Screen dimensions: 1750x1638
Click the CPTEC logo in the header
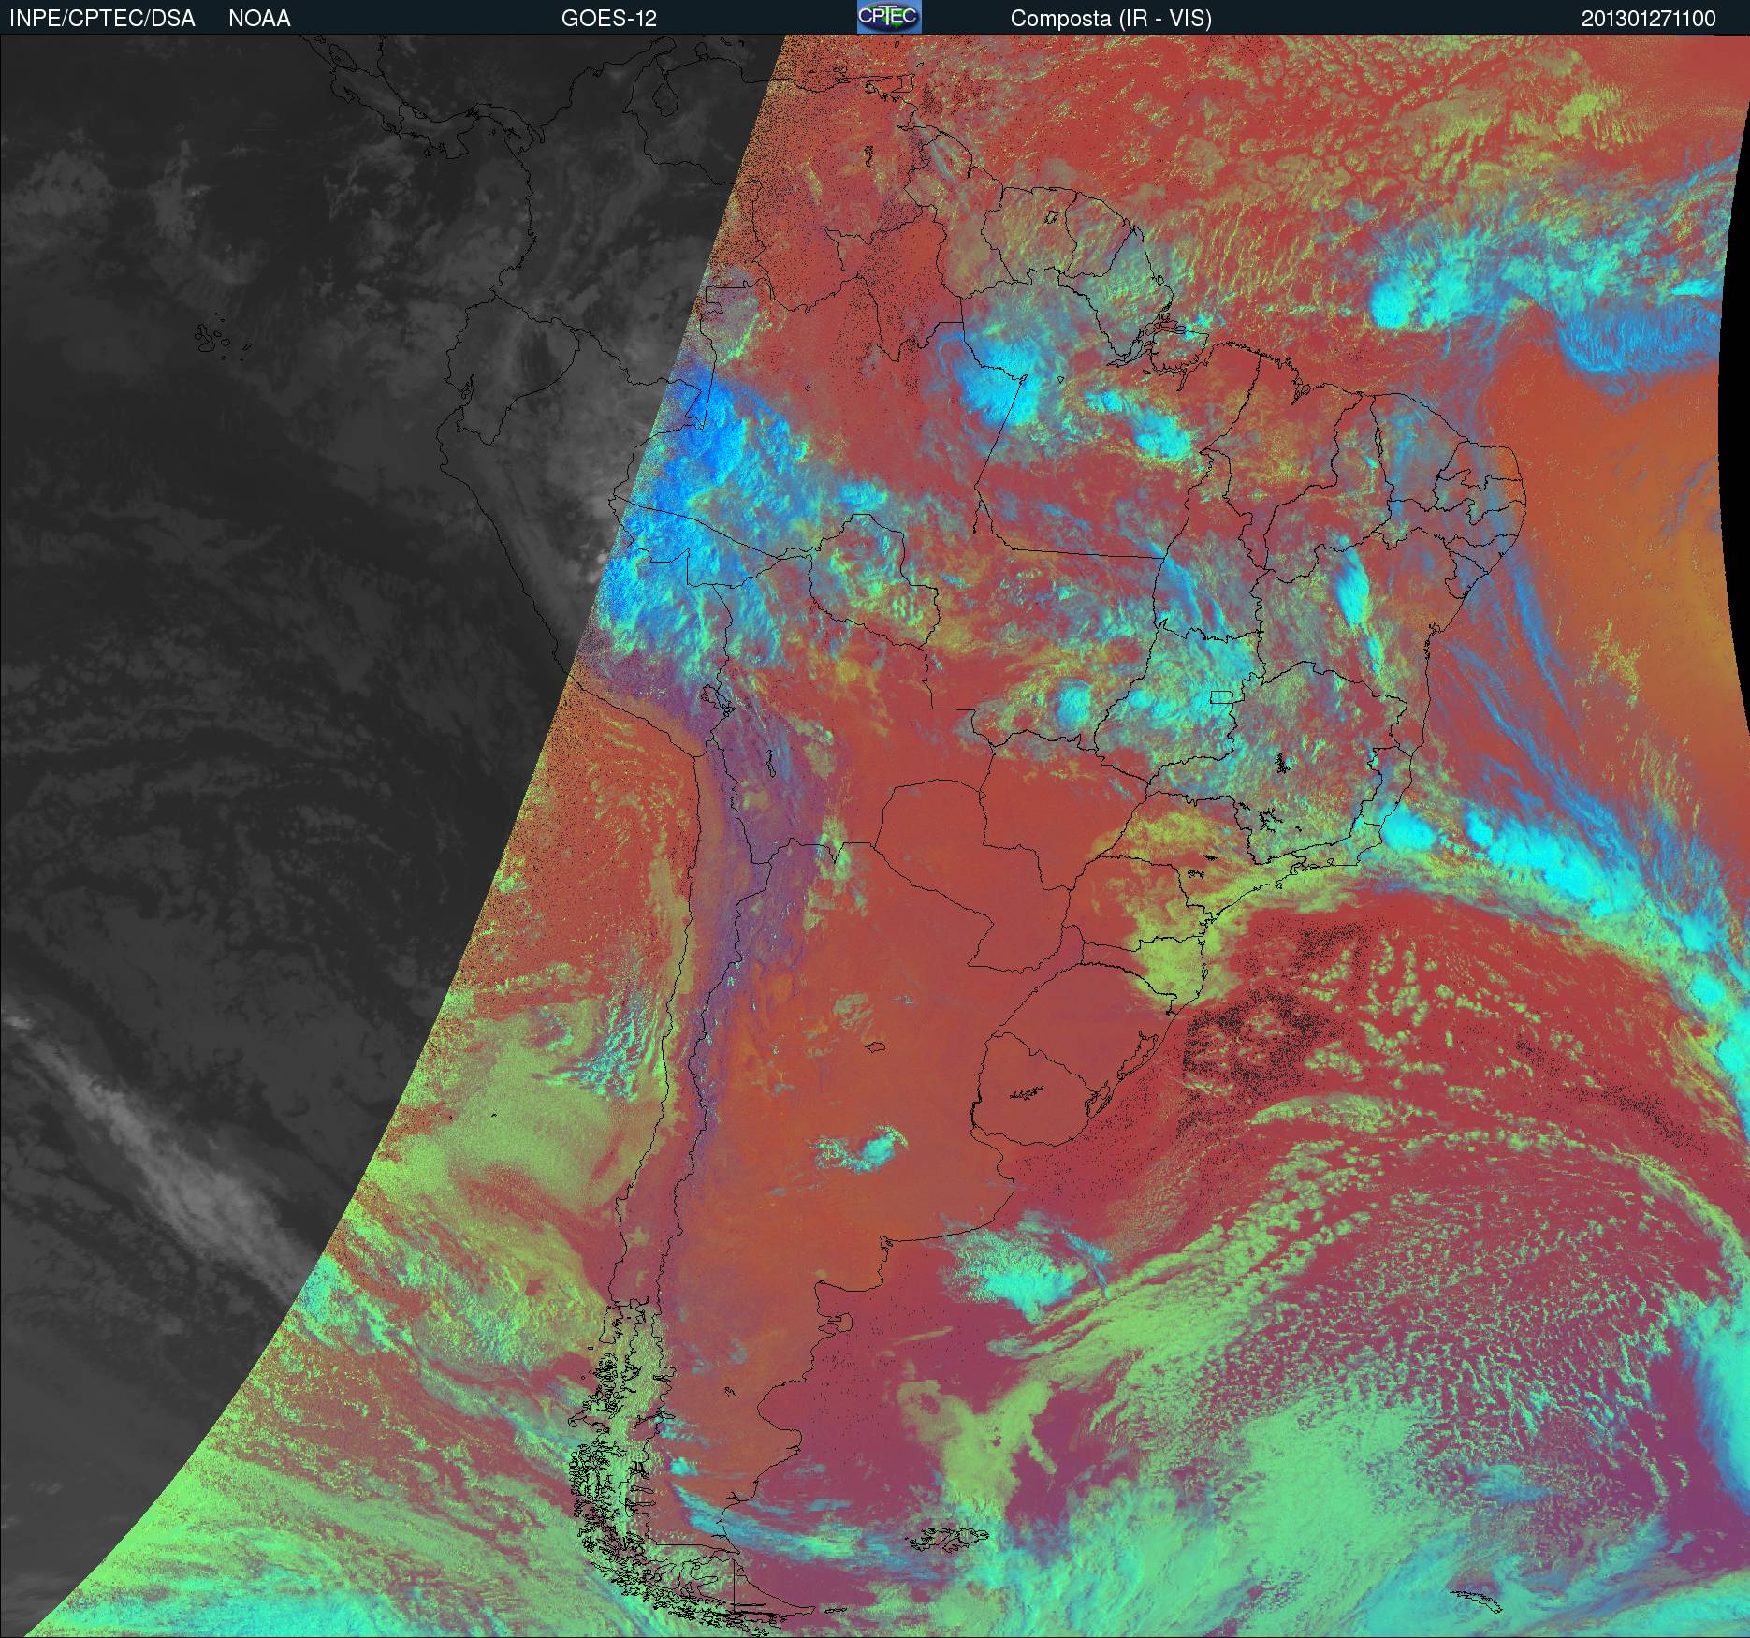(889, 17)
